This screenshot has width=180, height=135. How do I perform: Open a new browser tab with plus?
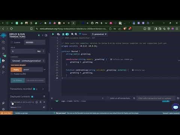pyautogui.click(x=153, y=23)
